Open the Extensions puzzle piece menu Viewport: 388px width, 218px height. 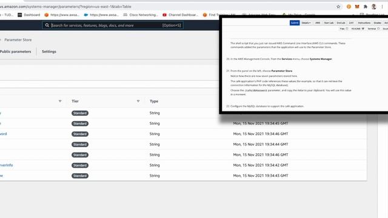click(x=365, y=7)
